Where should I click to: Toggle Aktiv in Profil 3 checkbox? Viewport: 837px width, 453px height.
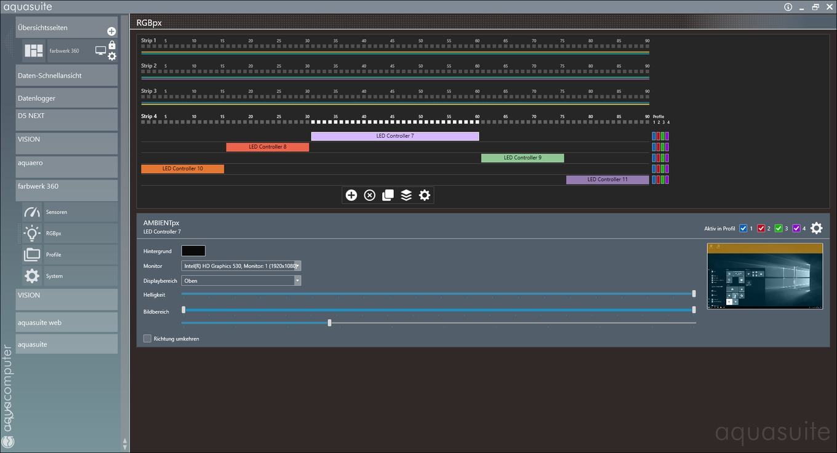coord(779,229)
